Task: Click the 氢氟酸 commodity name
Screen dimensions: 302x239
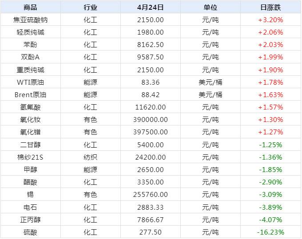Action: pos(30,107)
